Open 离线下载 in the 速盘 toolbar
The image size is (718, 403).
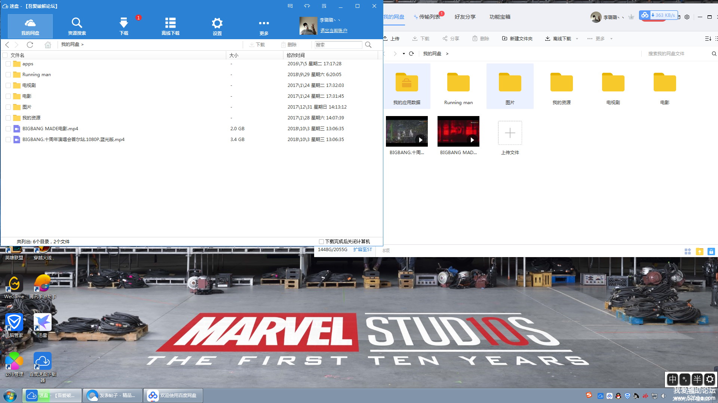coord(171,26)
